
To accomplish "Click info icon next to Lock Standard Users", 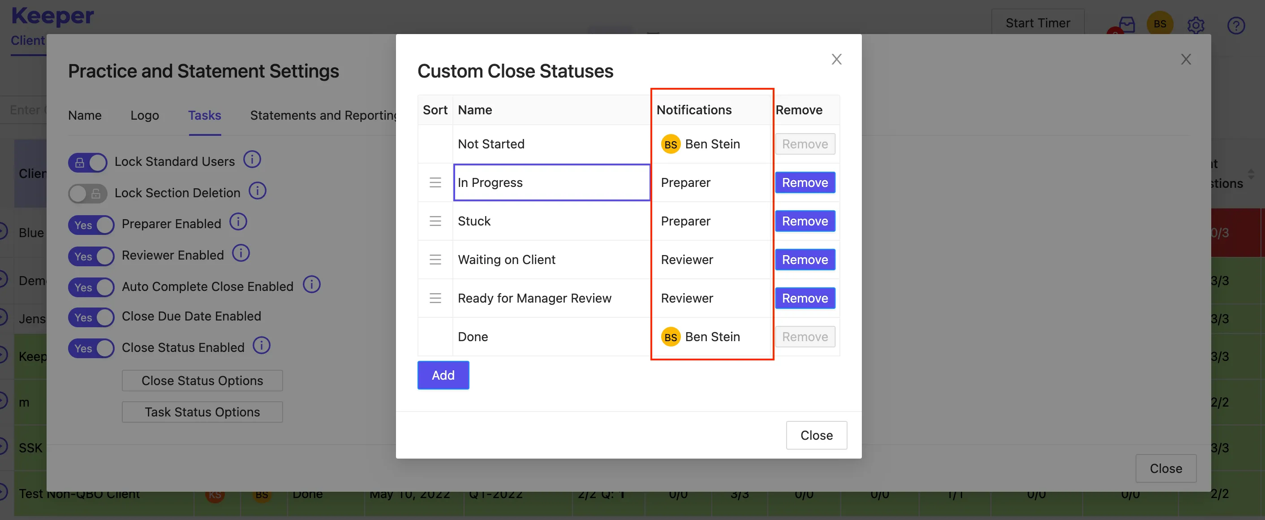I will (x=252, y=160).
